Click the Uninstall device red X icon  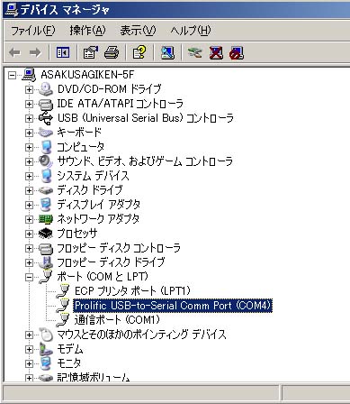click(216, 52)
